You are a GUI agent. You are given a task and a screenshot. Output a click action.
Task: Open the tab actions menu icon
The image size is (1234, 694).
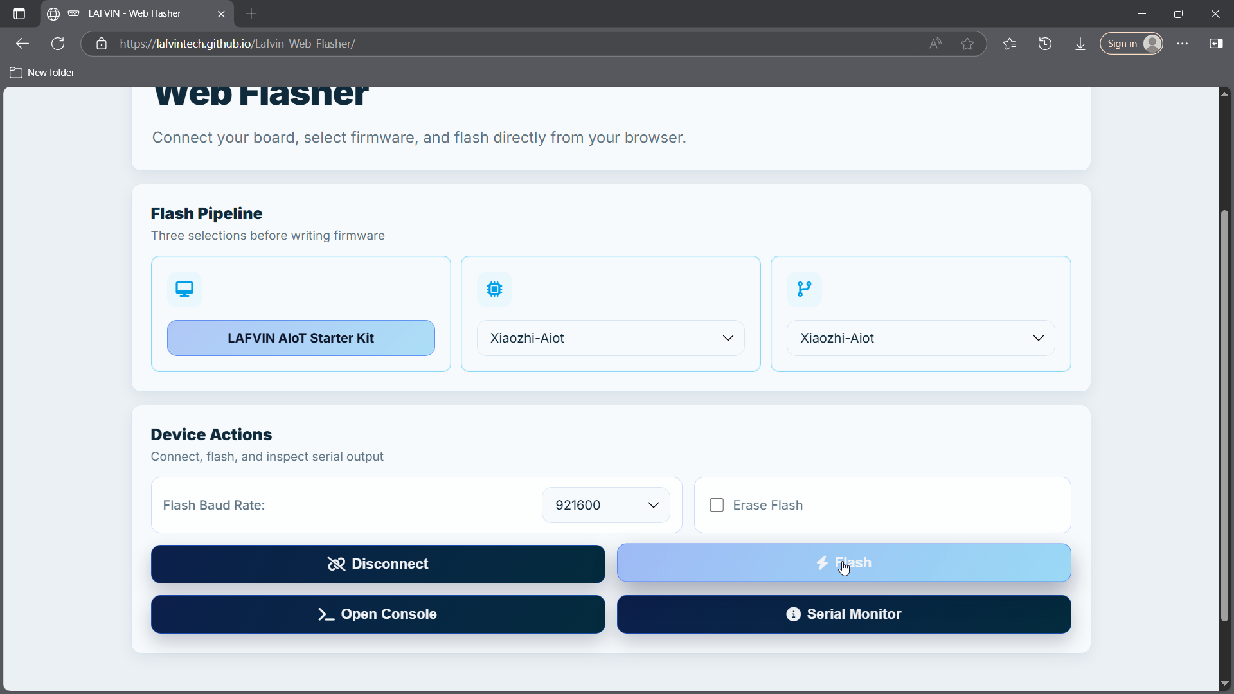(19, 13)
